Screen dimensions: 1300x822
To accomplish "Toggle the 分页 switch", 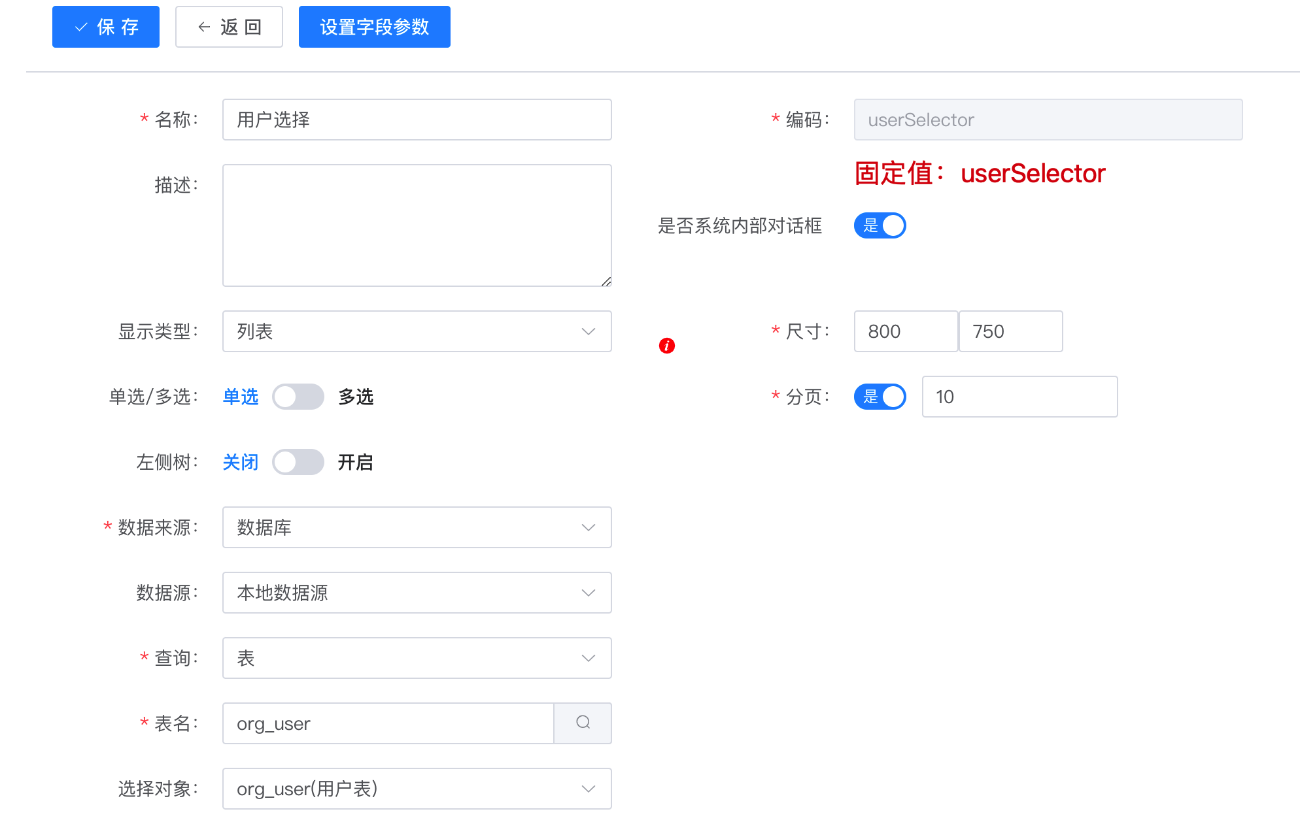I will click(x=880, y=397).
